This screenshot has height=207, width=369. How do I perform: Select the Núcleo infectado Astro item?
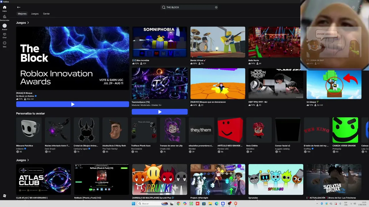pos(58,130)
